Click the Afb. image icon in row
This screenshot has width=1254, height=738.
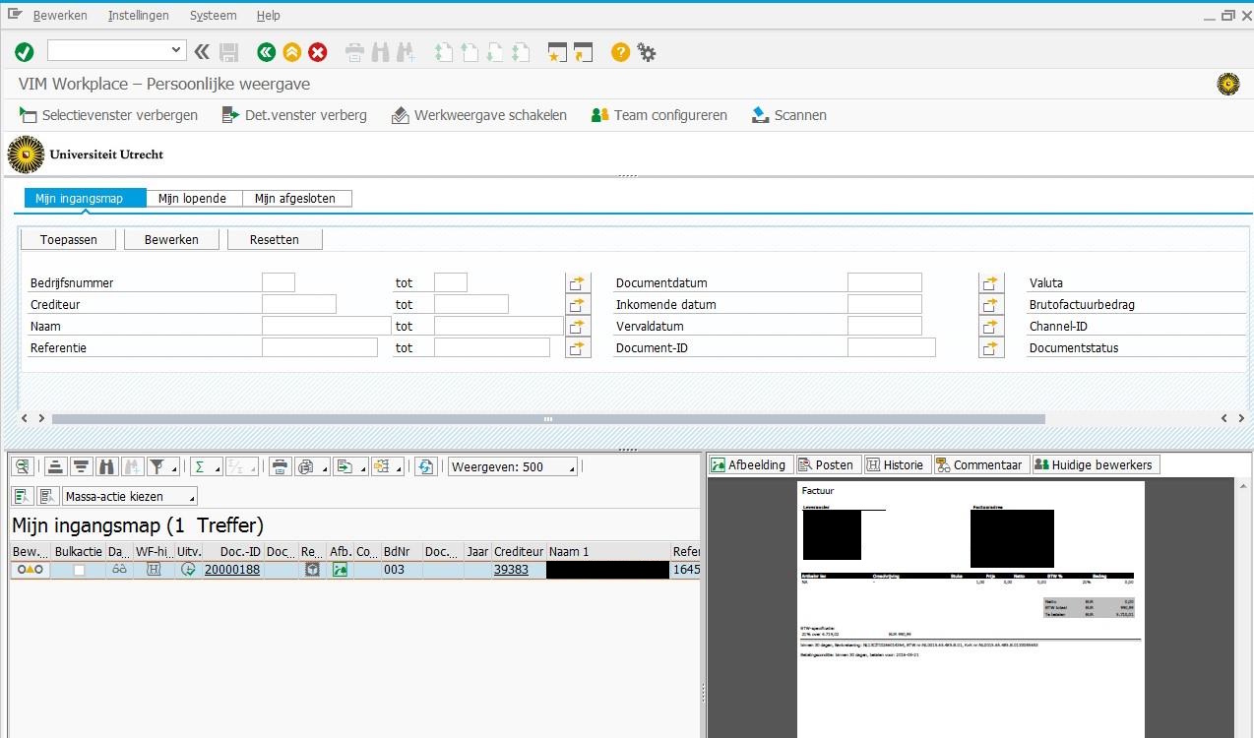click(x=340, y=569)
